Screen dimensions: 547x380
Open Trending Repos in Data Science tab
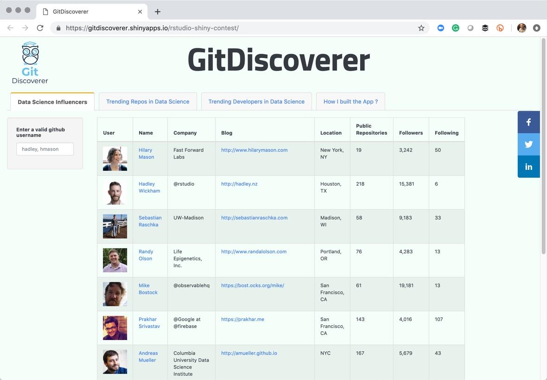coord(147,102)
